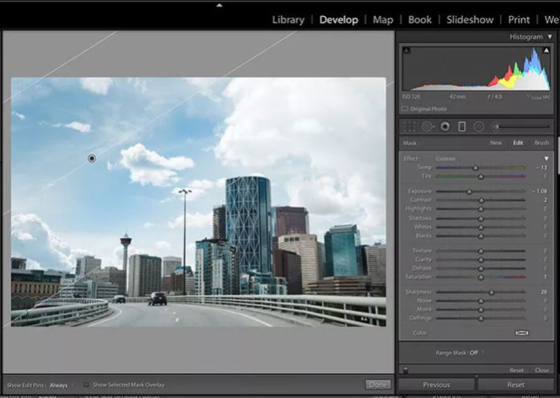The image size is (560, 398).
Task: Open the mask Color swatch
Action: click(x=521, y=333)
